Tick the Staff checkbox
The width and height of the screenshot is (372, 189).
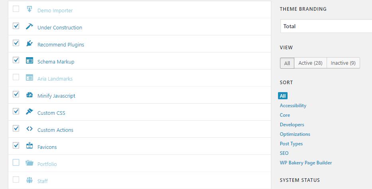tap(16, 179)
